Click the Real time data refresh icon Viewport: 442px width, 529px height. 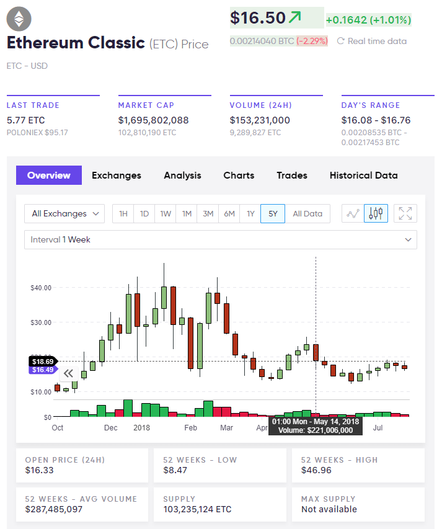[340, 41]
